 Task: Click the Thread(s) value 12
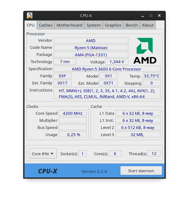[x=154, y=153]
